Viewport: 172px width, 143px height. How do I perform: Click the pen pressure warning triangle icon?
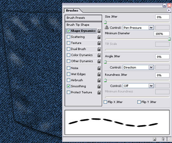107,27
